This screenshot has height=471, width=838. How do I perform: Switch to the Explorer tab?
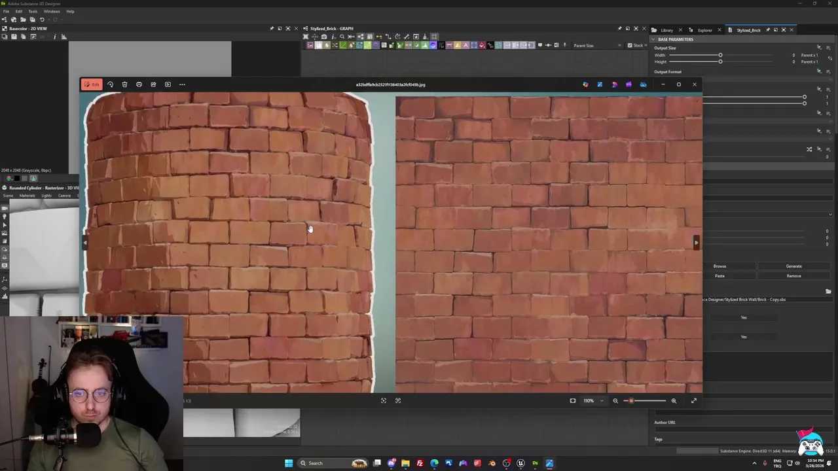704,30
